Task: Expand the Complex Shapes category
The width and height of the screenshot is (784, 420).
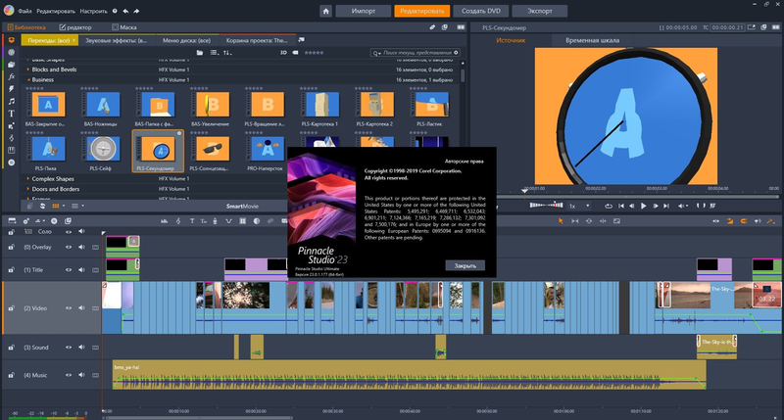Action: [27, 181]
